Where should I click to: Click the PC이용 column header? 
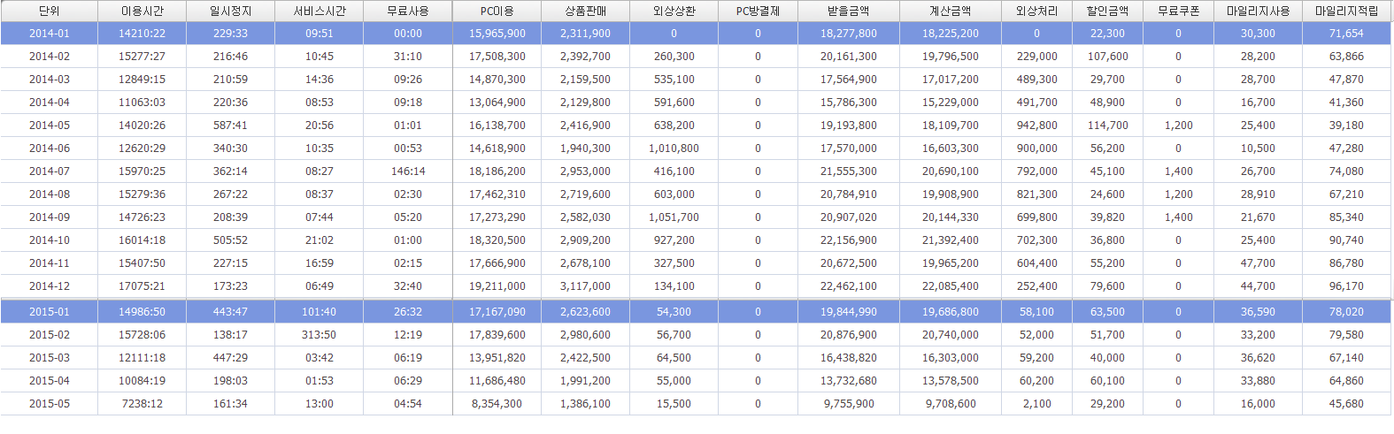pyautogui.click(x=497, y=11)
